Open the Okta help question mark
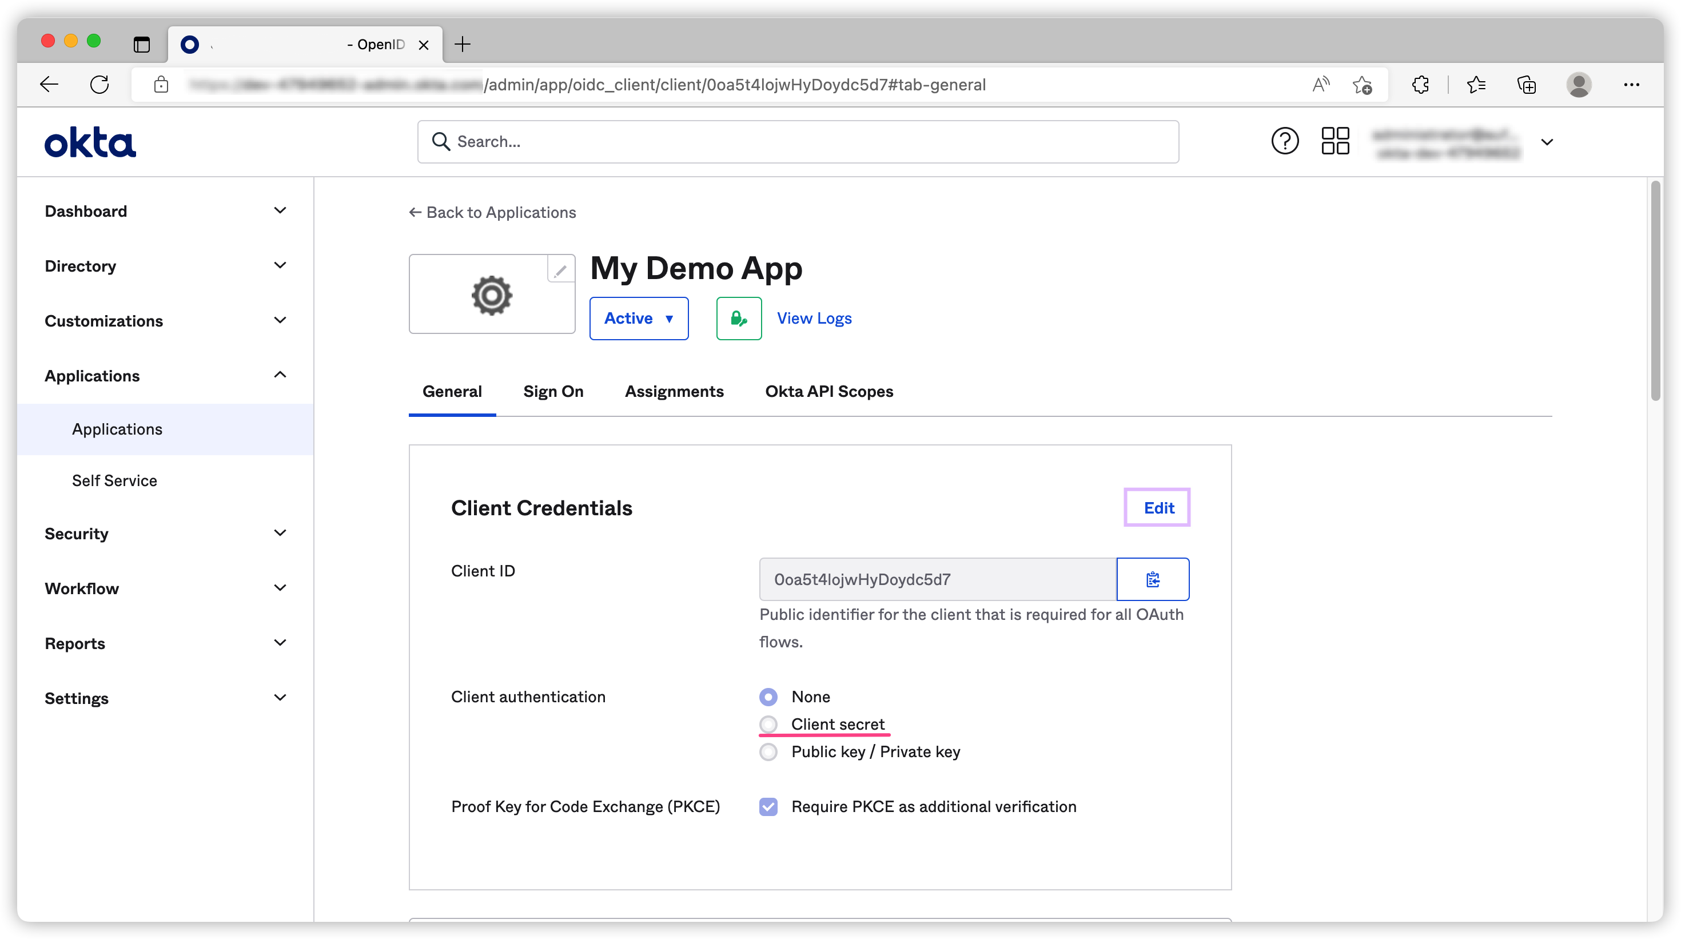The image size is (1681, 939). [1284, 141]
